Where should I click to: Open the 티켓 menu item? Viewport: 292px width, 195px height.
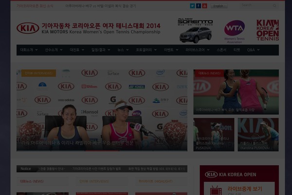point(237,50)
